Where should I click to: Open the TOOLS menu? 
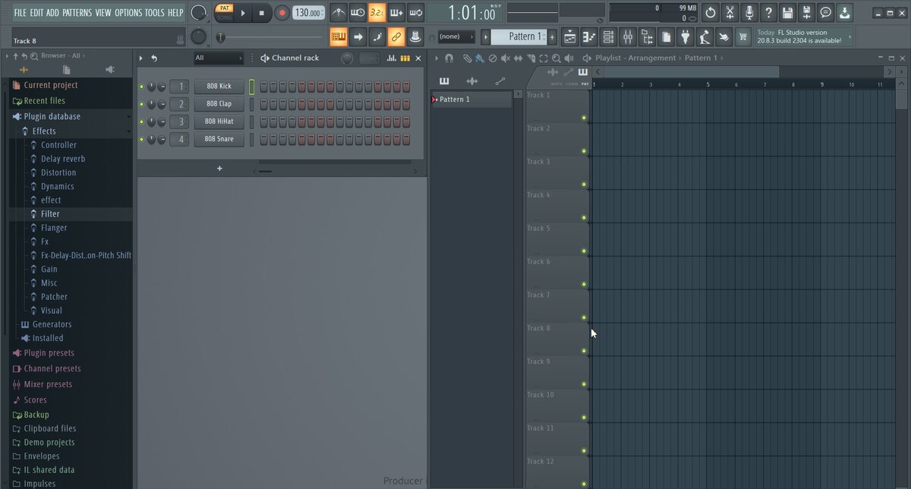154,12
